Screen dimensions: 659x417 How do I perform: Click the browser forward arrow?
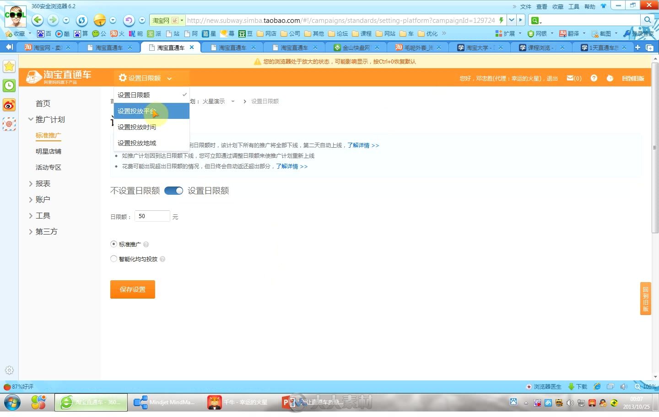[53, 20]
